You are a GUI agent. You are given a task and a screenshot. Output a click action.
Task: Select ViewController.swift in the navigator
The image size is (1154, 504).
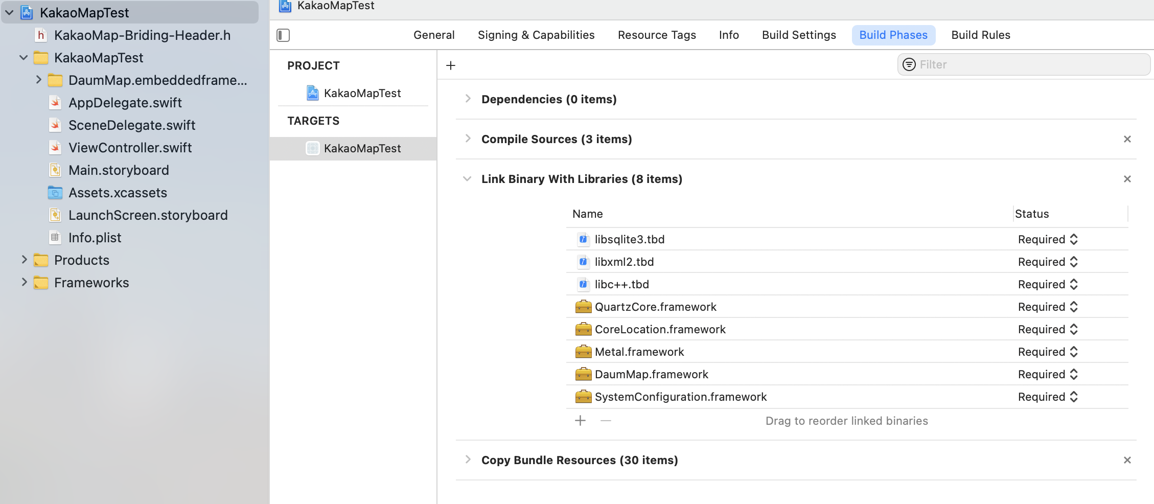point(130,148)
